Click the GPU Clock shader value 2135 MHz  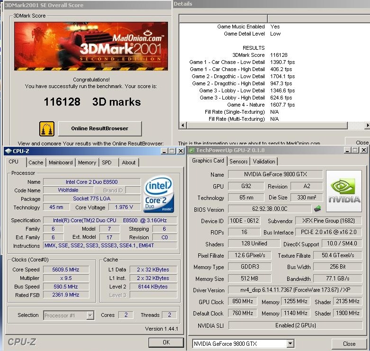point(348,301)
